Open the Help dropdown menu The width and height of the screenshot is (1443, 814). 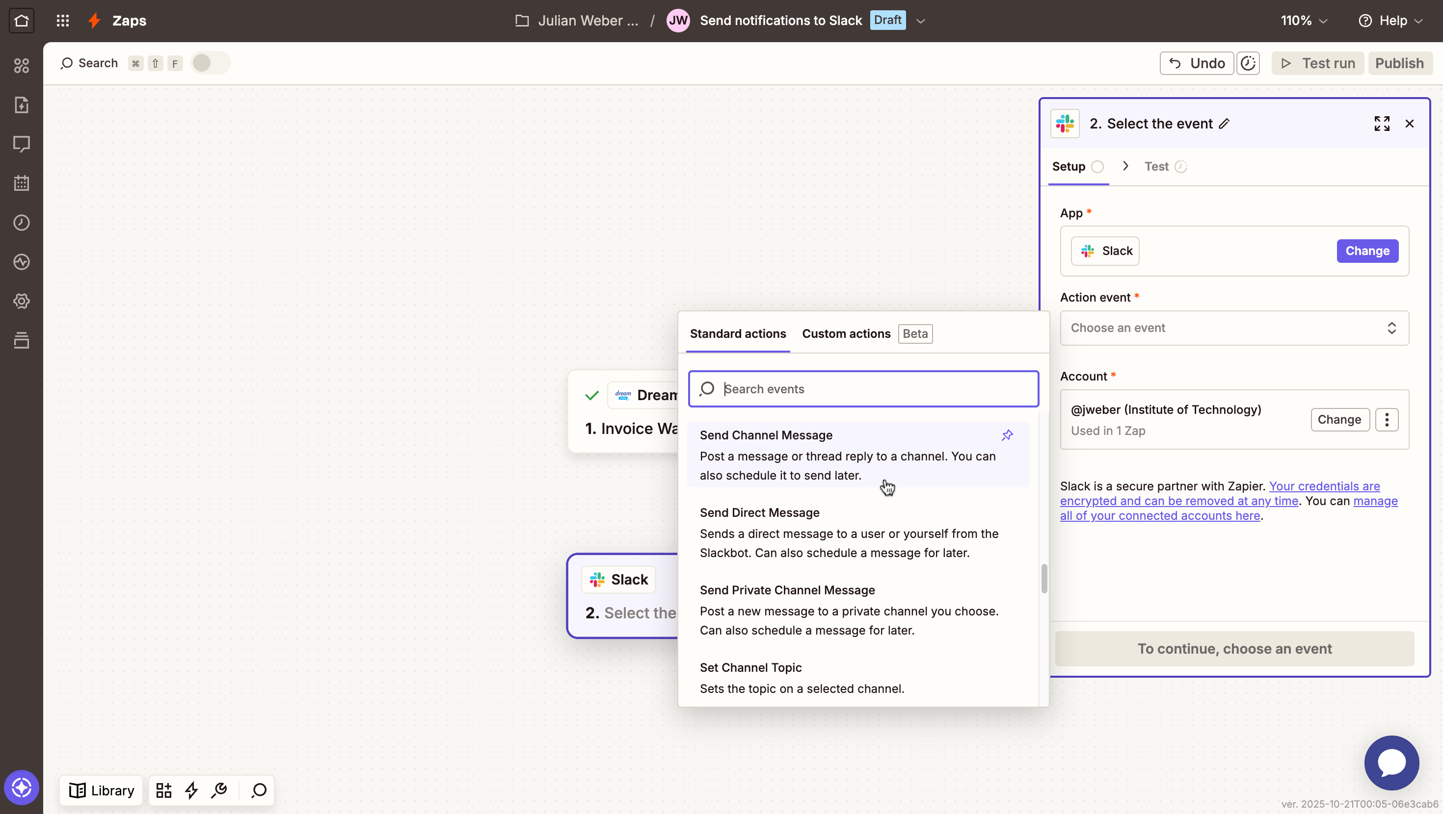(x=1391, y=21)
